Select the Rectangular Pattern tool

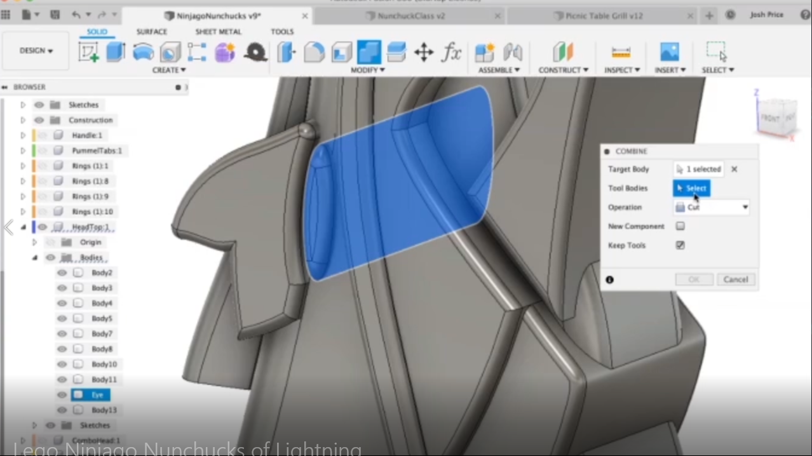pos(197,51)
